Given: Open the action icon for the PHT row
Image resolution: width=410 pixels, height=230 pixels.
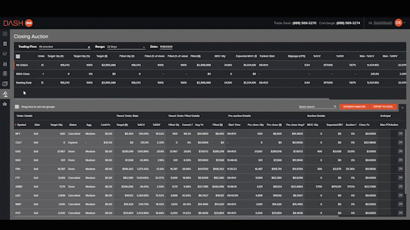Looking at the screenshot, I should tap(400, 213).
